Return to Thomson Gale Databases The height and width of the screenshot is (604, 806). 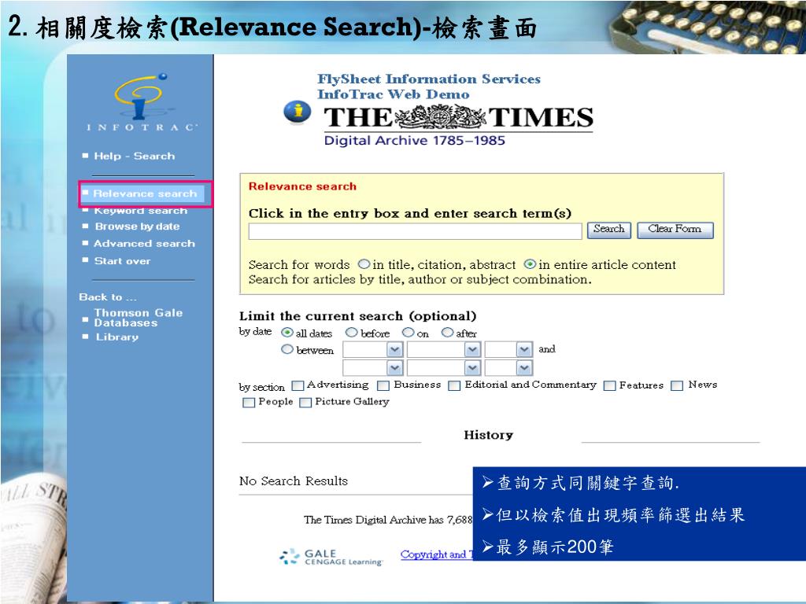click(x=139, y=318)
